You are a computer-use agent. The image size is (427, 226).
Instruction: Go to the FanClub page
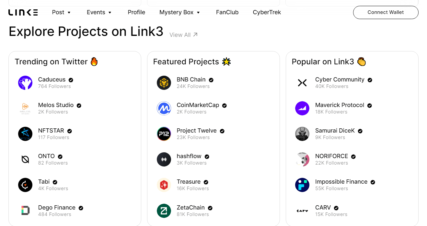point(227,12)
